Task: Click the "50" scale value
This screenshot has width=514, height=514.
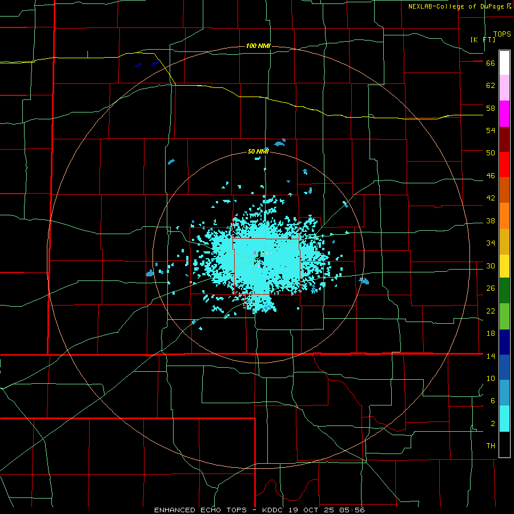Action: (491, 153)
